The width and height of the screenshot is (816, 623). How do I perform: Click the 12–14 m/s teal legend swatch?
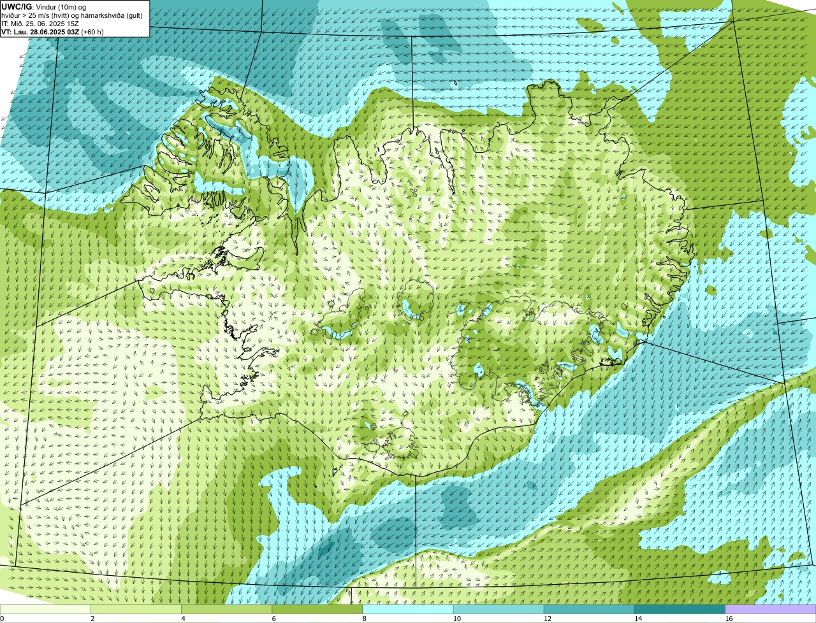tap(589, 610)
